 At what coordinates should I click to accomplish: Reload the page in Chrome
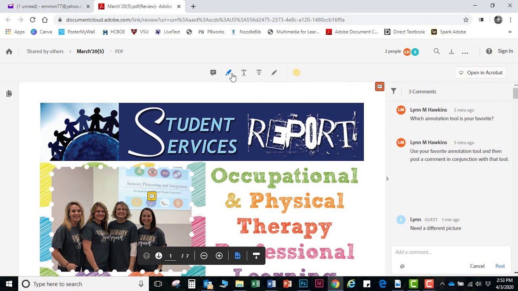(x=33, y=20)
